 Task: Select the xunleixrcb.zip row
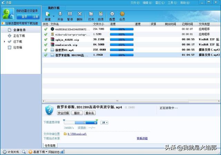click(131, 45)
